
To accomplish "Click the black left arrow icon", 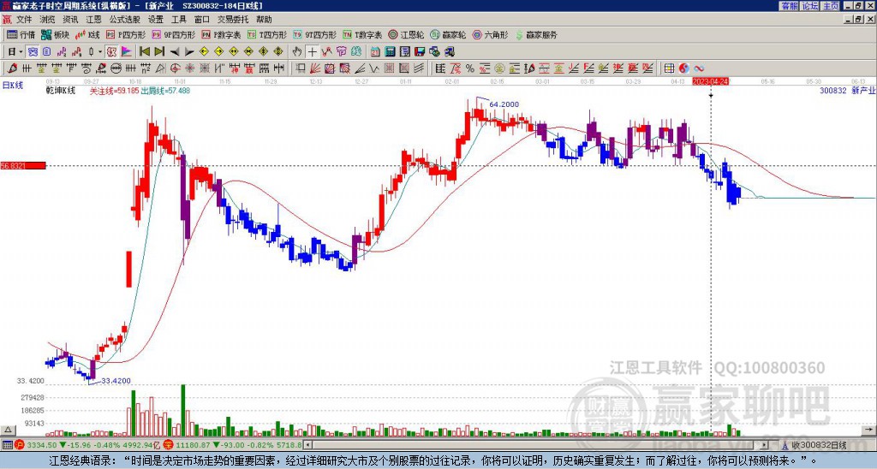I will pos(175,52).
